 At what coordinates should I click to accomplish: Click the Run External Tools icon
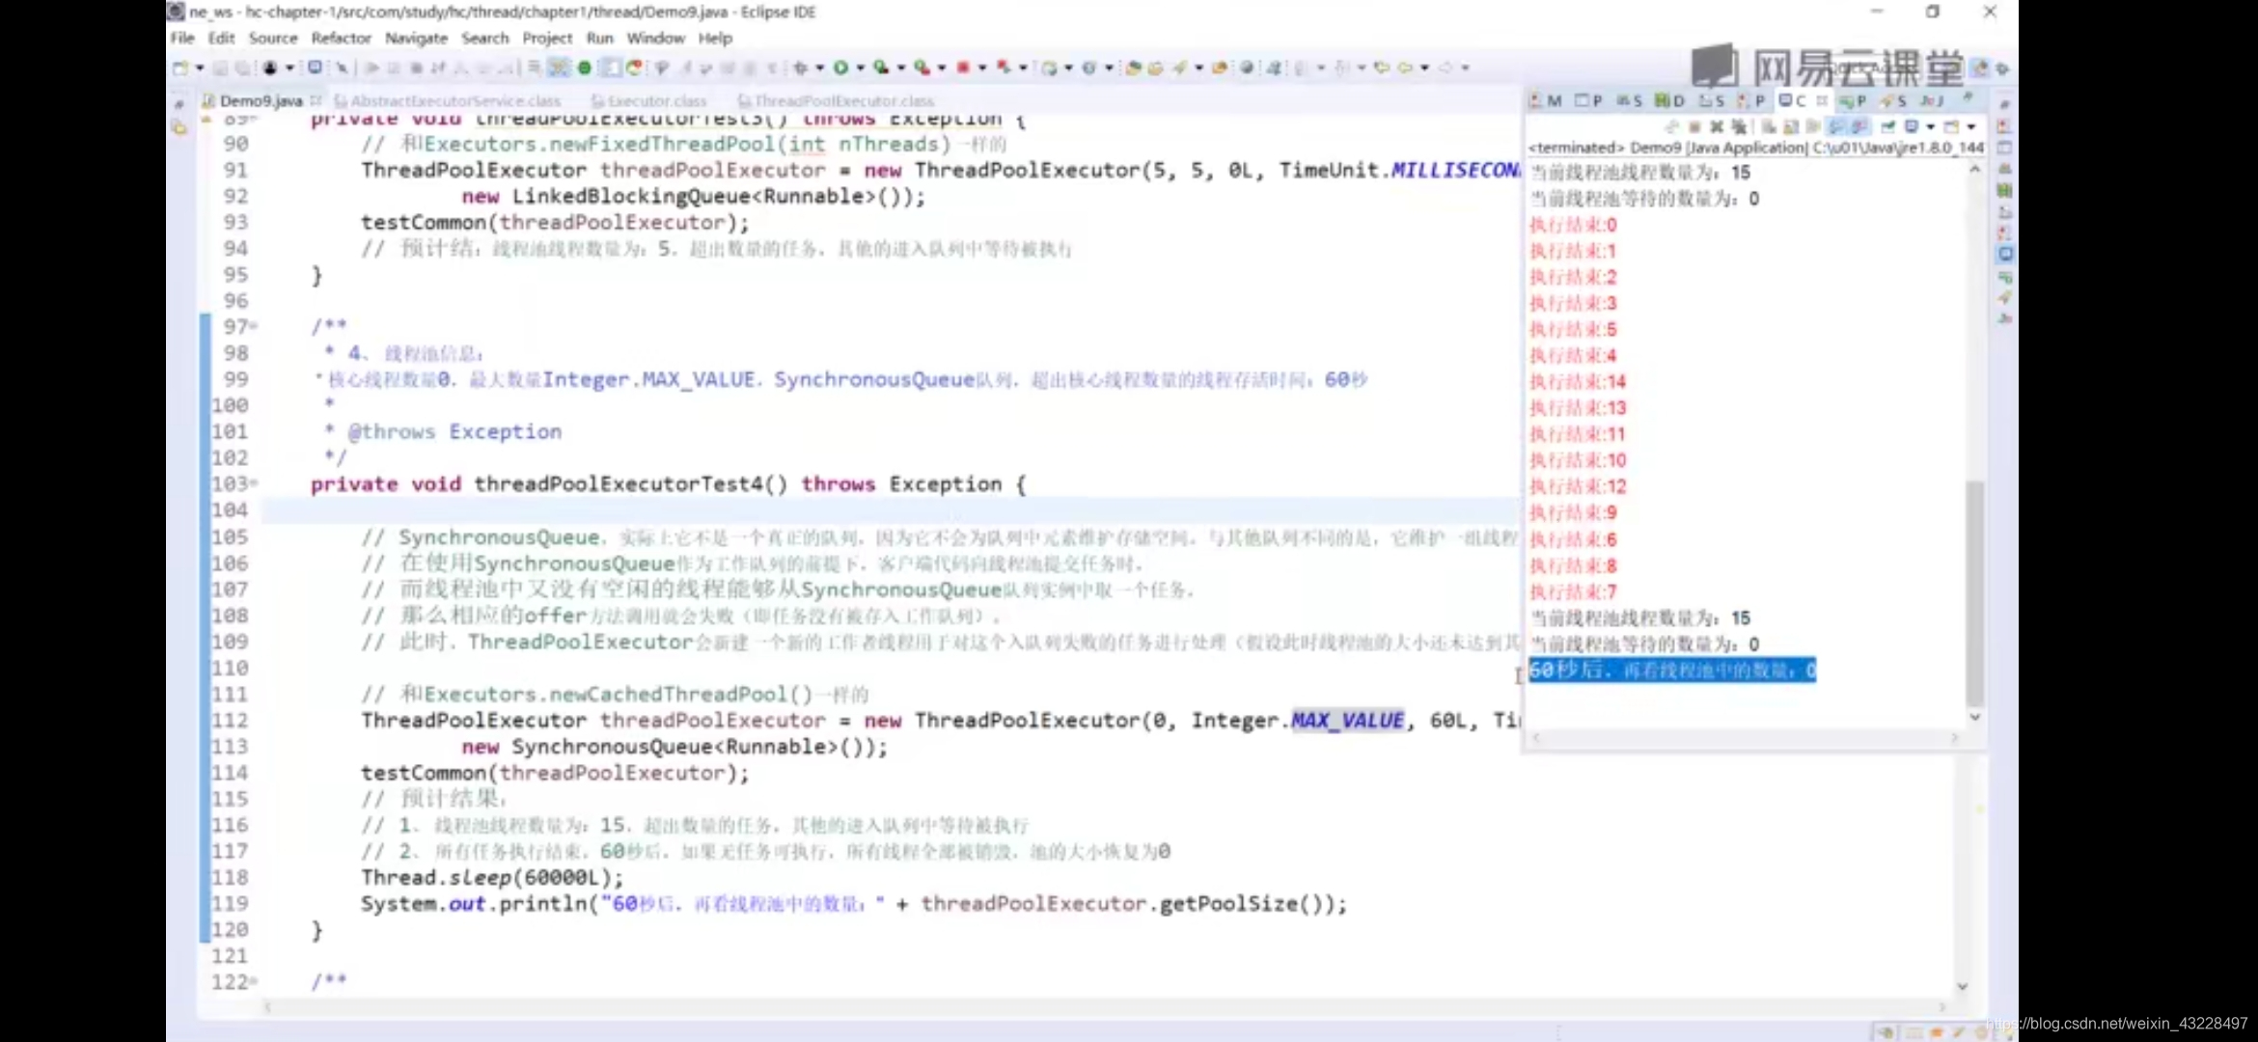(x=922, y=68)
